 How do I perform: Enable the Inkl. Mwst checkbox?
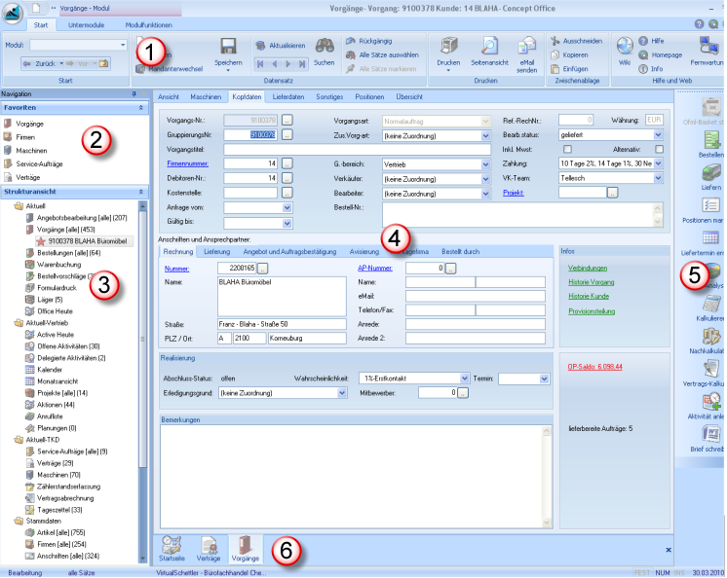(567, 149)
